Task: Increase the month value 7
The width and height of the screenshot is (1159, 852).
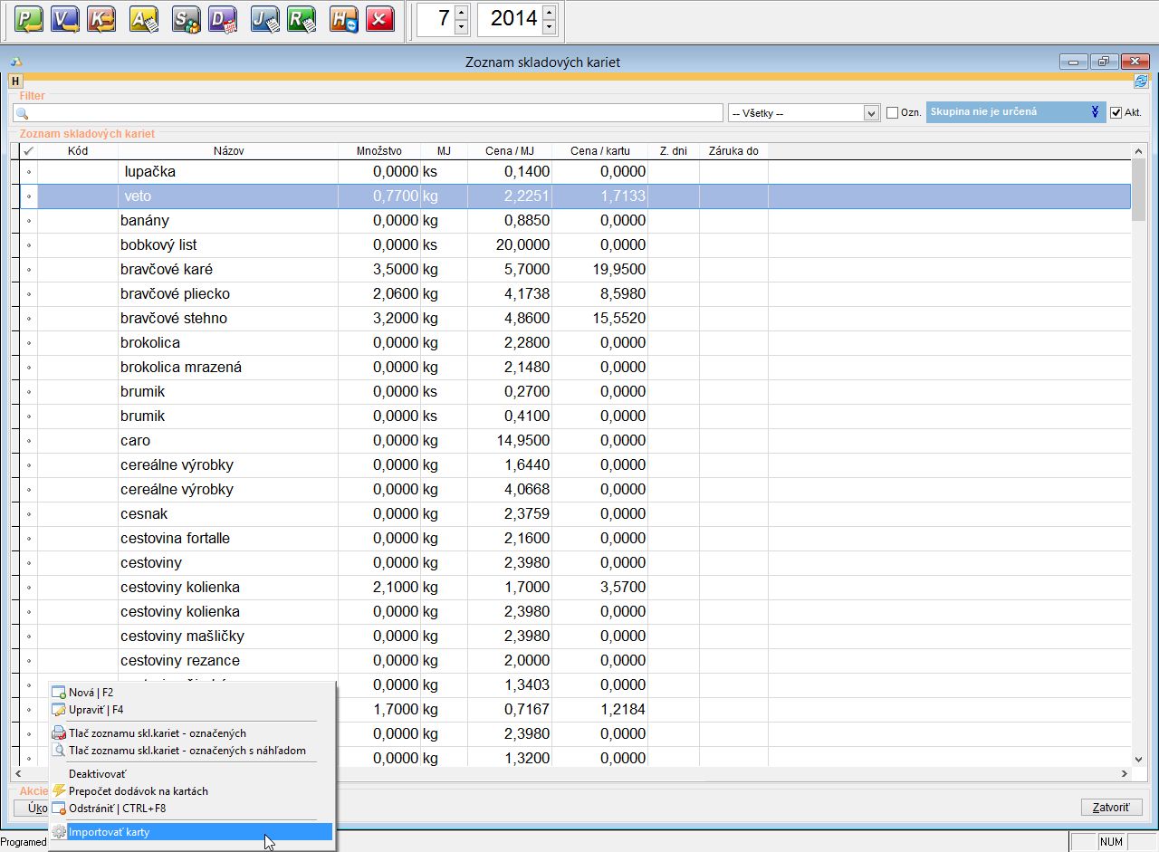Action: [462, 12]
